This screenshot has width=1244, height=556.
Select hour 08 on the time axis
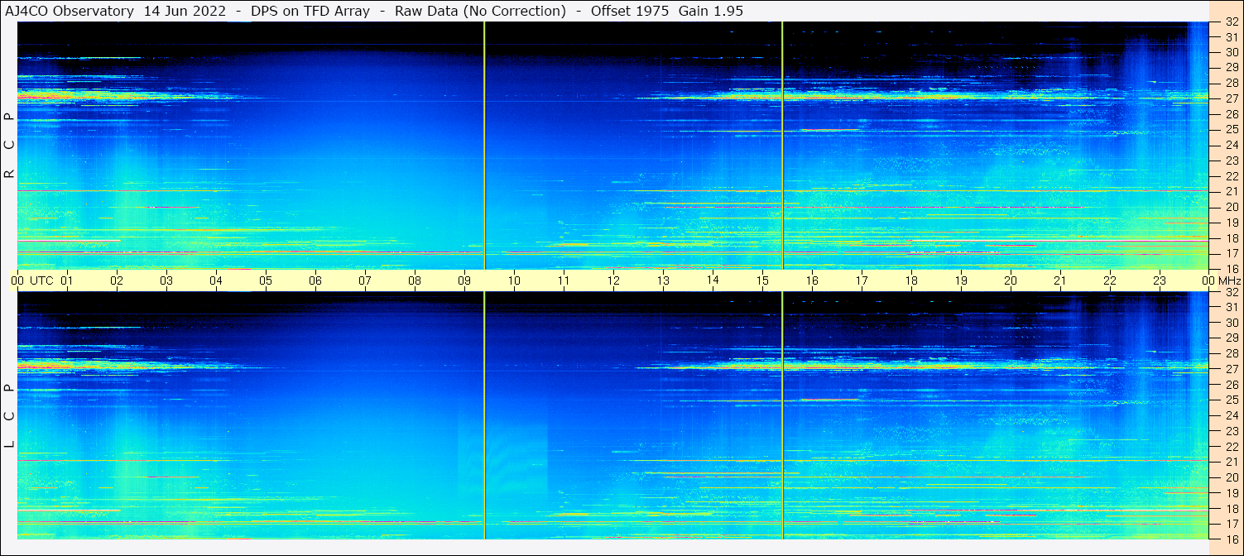(x=415, y=280)
